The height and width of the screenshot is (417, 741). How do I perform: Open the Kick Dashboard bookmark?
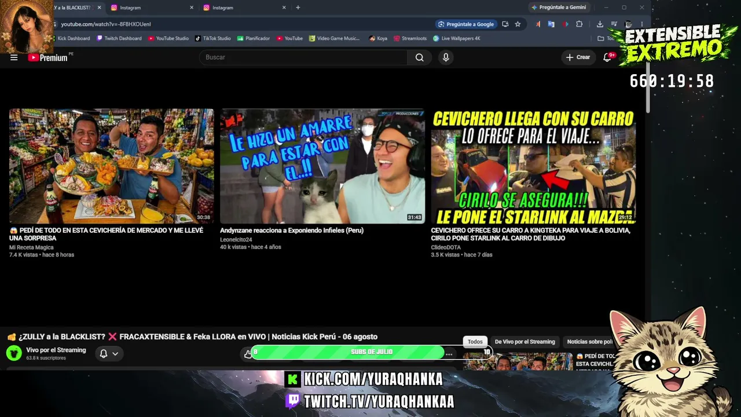pyautogui.click(x=74, y=38)
